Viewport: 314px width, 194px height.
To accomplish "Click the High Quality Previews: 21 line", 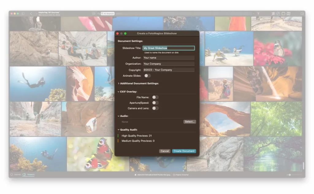I will click(x=136, y=136).
